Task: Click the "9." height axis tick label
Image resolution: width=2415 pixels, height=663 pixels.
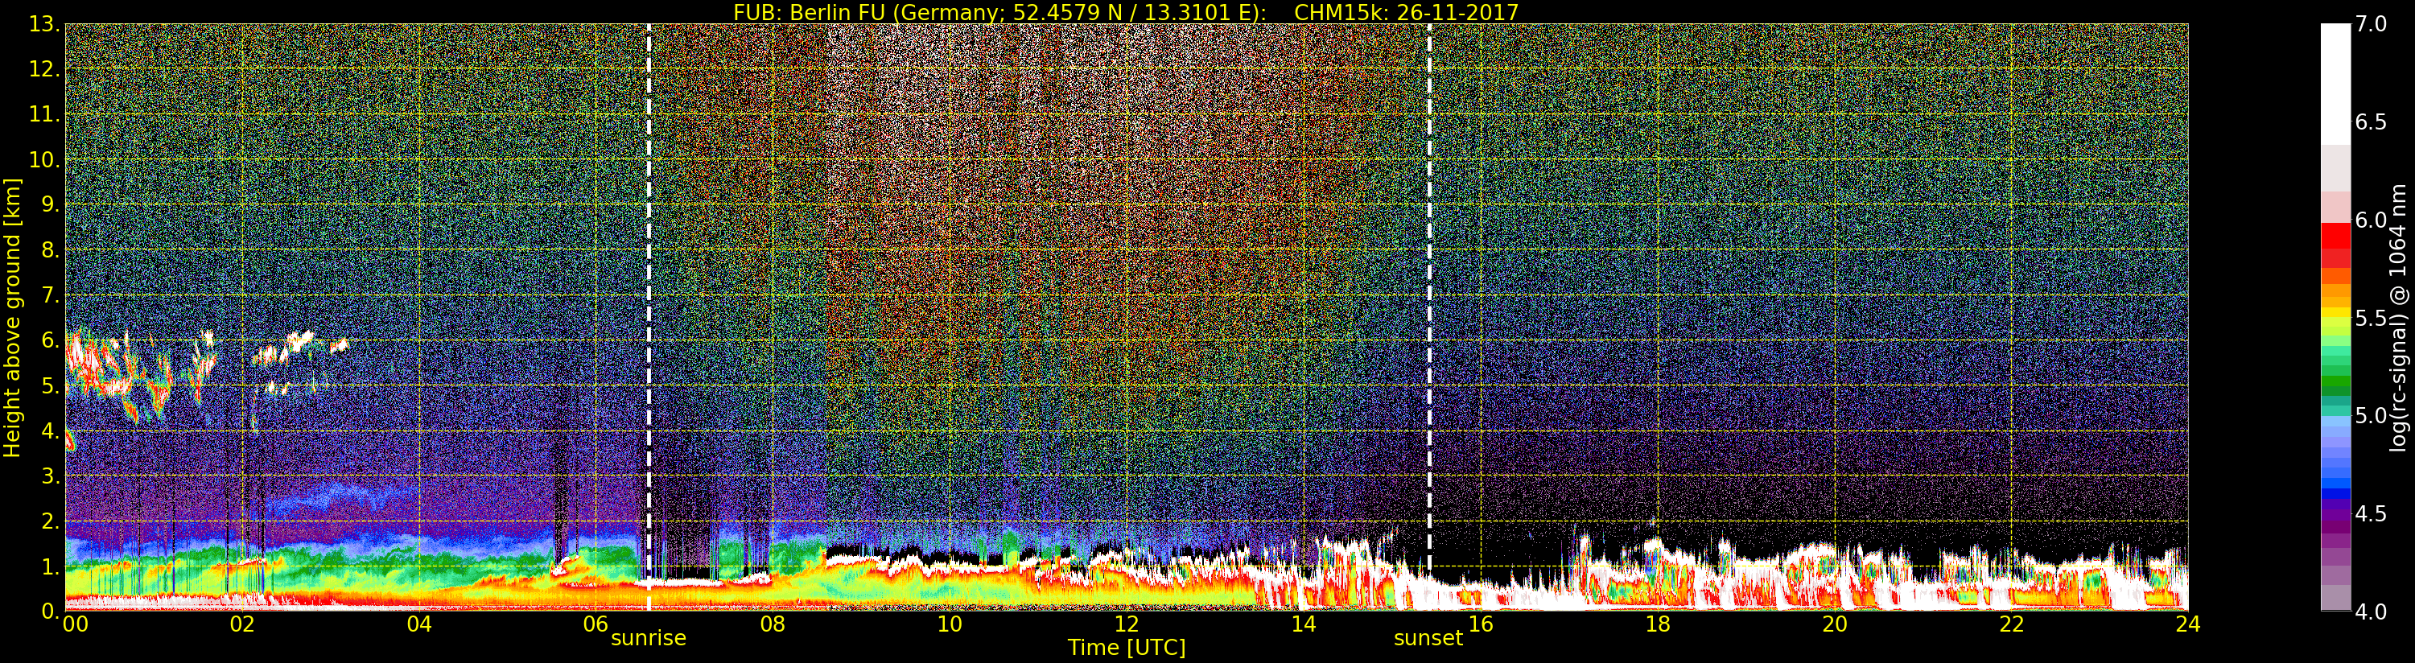Action: (x=51, y=204)
